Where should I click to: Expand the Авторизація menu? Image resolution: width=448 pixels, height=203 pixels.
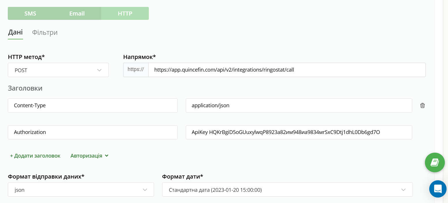(86, 156)
